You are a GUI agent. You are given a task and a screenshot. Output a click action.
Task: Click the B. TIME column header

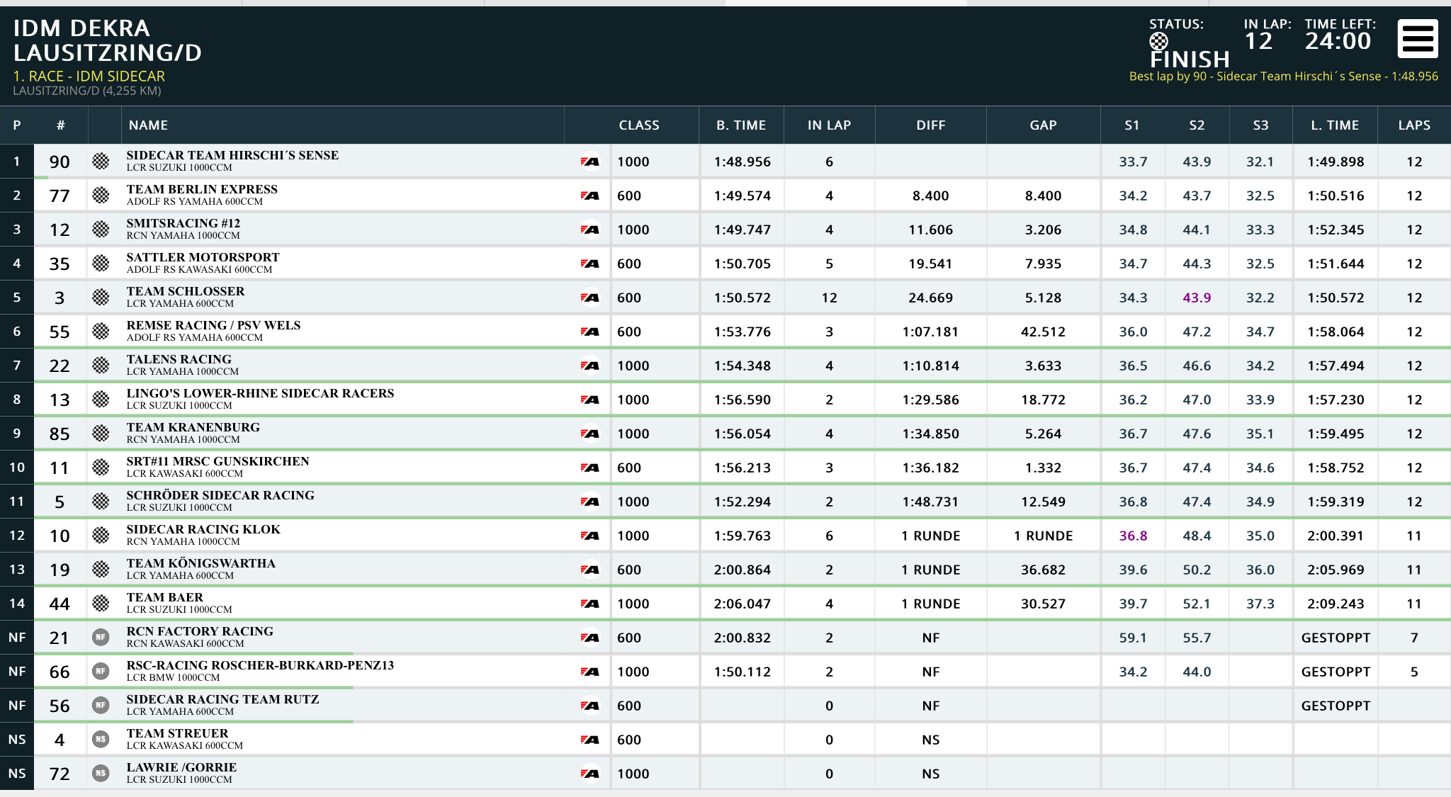pos(741,125)
